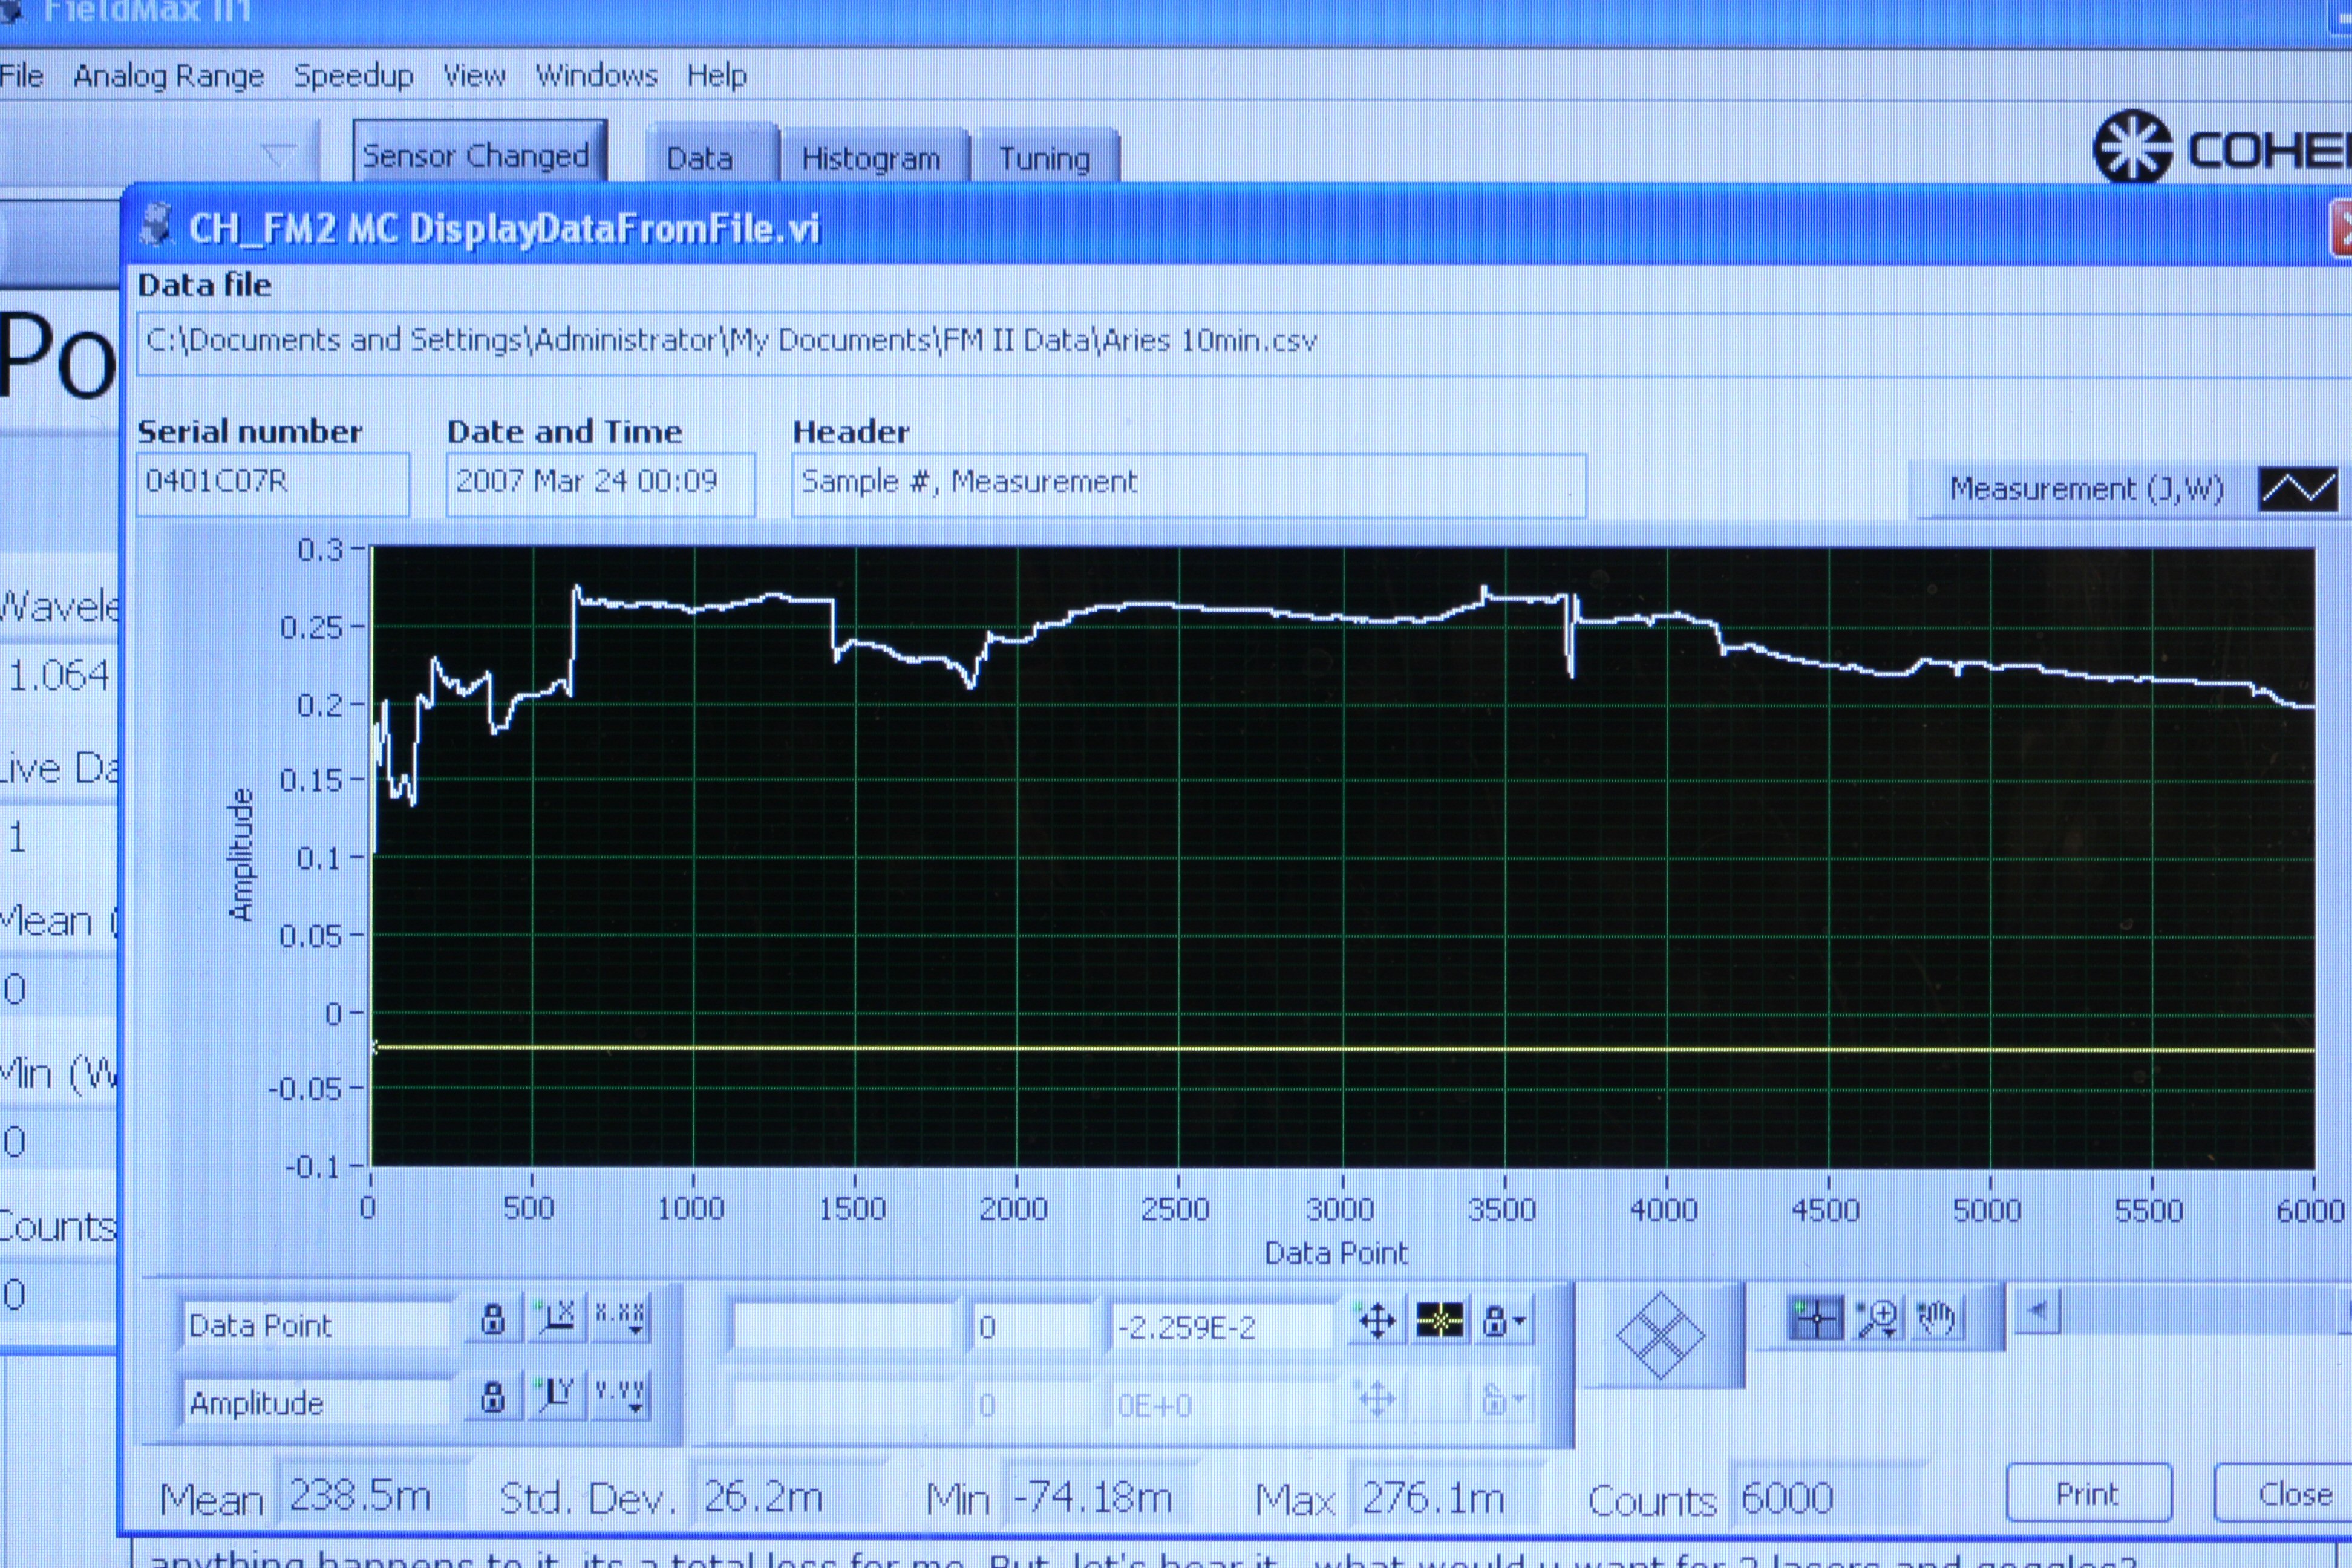
Task: Open the File menu
Action: coord(21,76)
